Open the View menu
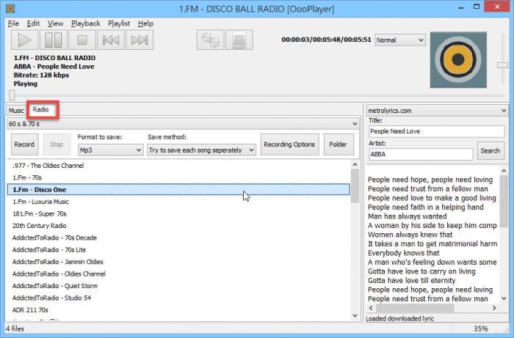 (x=55, y=23)
